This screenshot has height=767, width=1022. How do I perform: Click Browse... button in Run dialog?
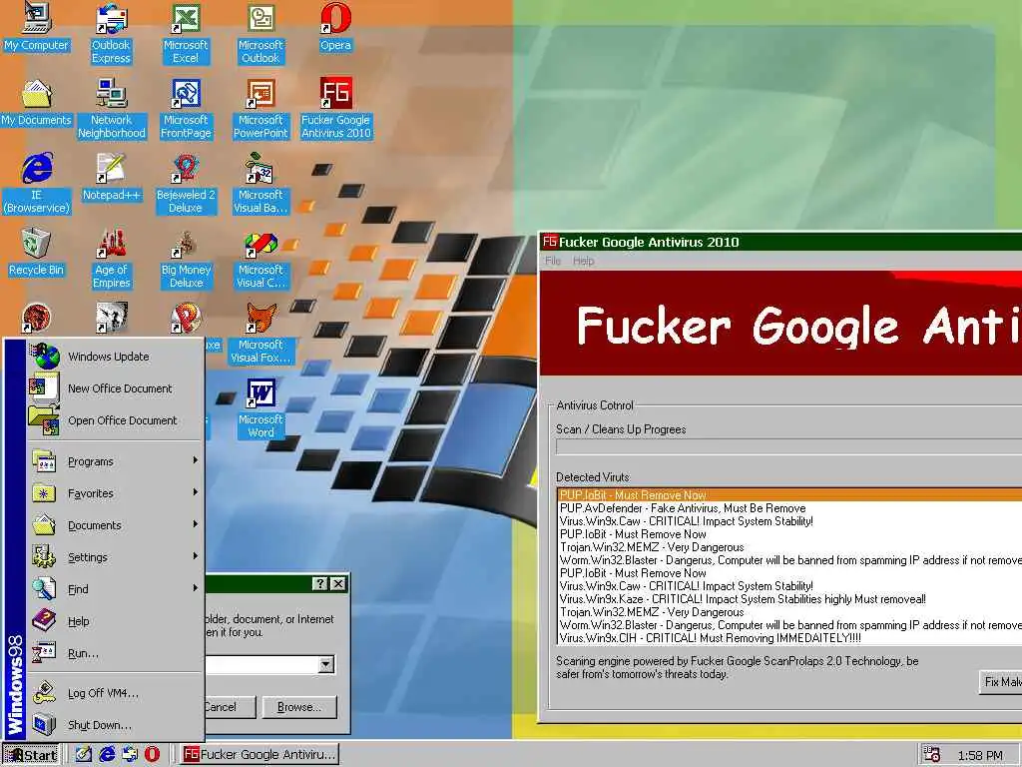(299, 707)
